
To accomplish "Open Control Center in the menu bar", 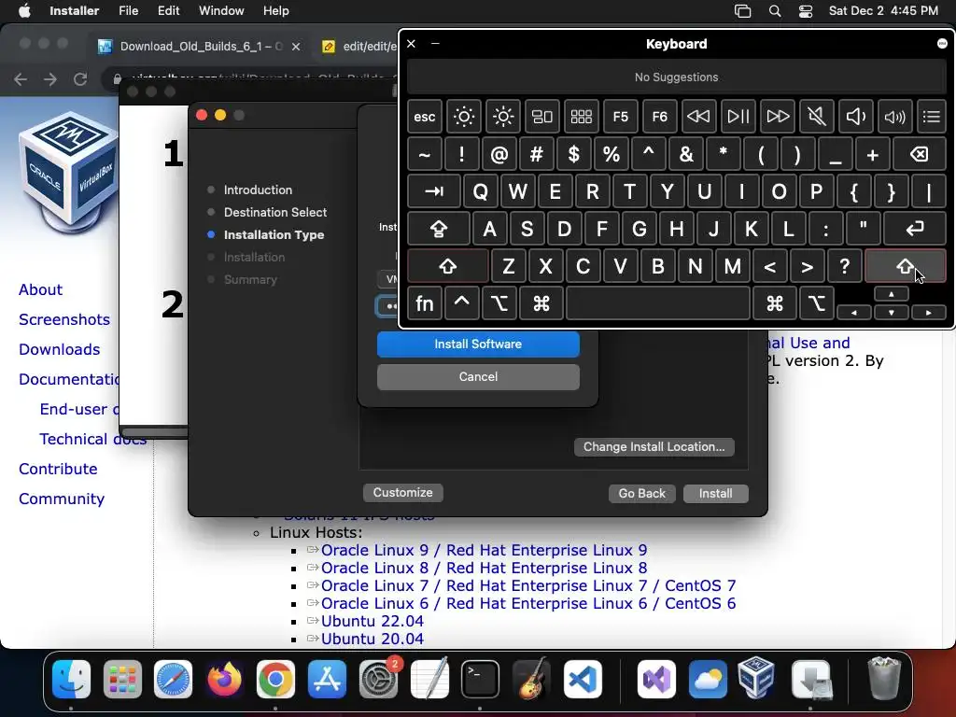I will pyautogui.click(x=806, y=11).
